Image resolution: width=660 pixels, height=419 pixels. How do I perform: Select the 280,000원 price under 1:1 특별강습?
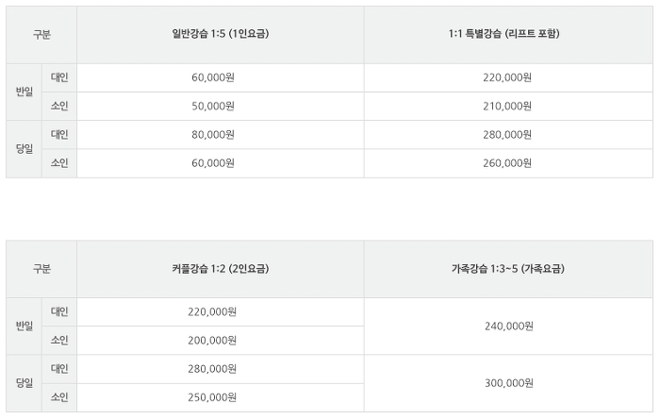point(507,135)
